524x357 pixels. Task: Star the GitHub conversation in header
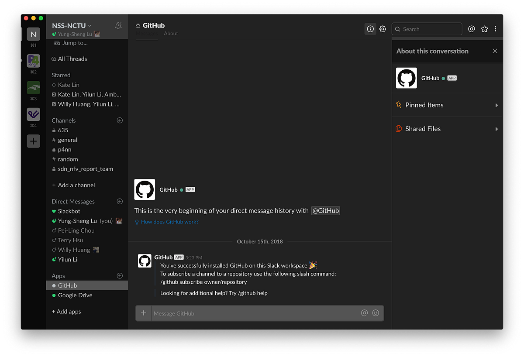138,26
